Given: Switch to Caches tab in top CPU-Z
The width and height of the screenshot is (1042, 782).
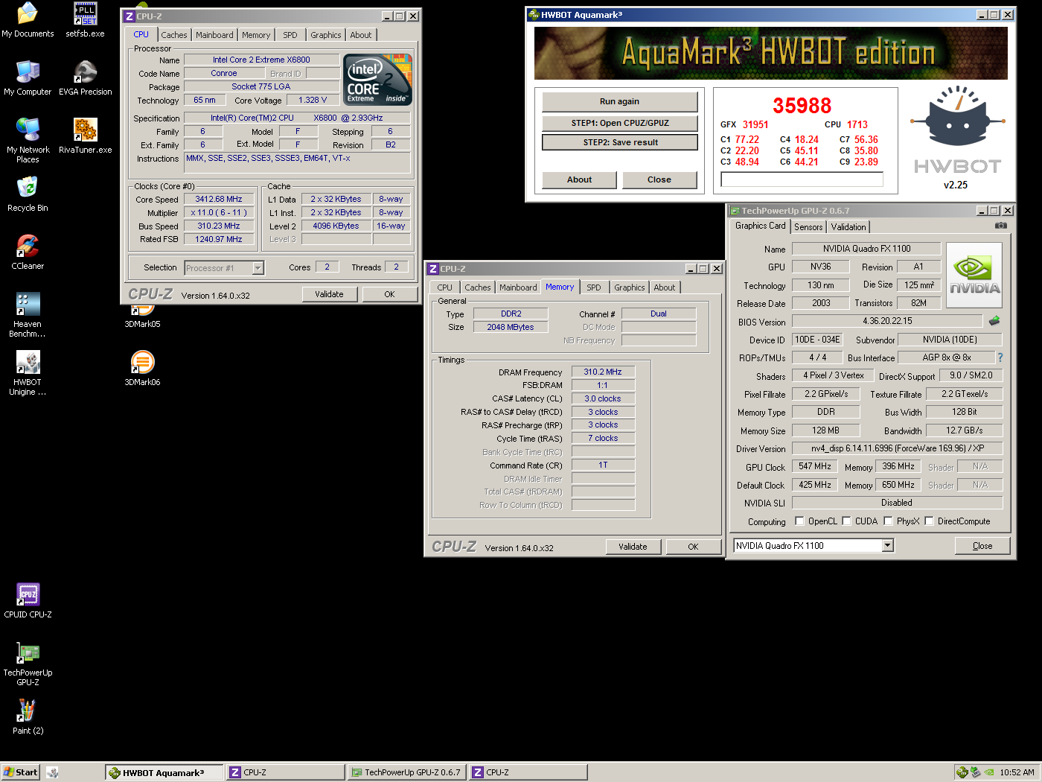Looking at the screenshot, I should tap(174, 35).
